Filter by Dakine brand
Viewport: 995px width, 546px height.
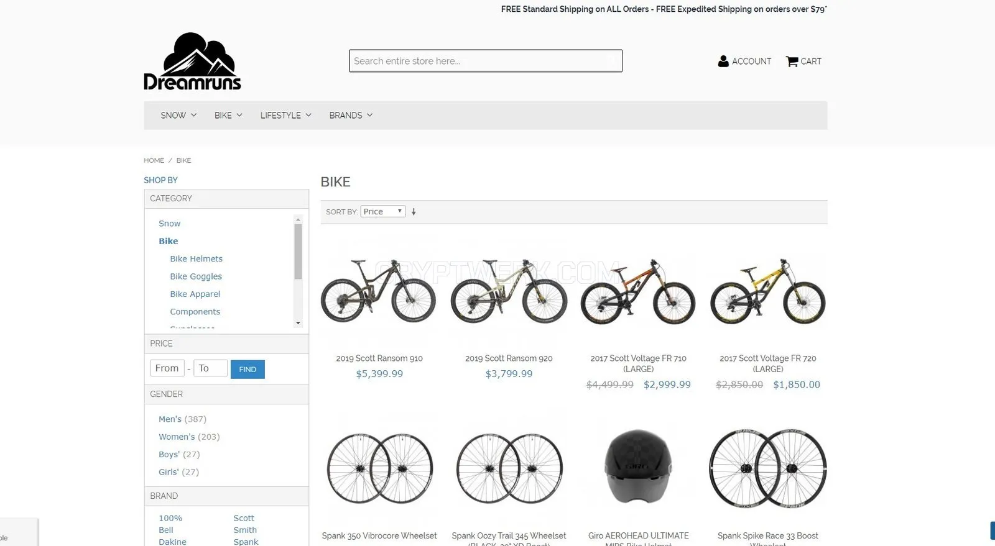coord(172,542)
